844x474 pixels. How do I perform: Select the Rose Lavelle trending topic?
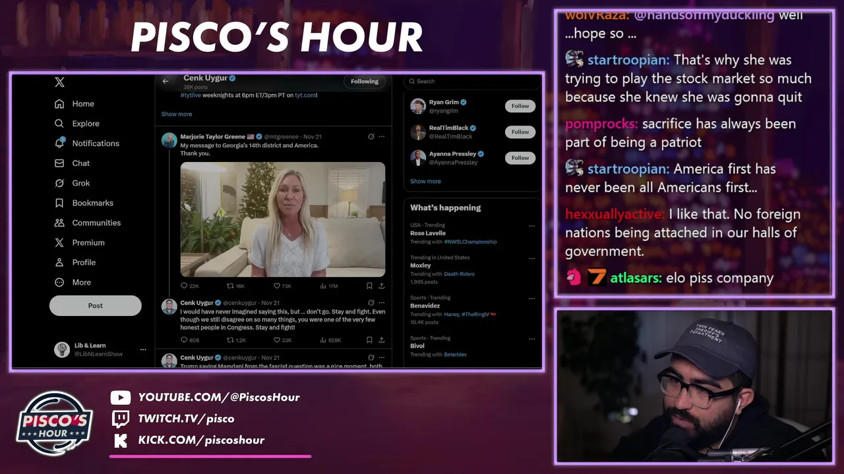pyautogui.click(x=428, y=233)
